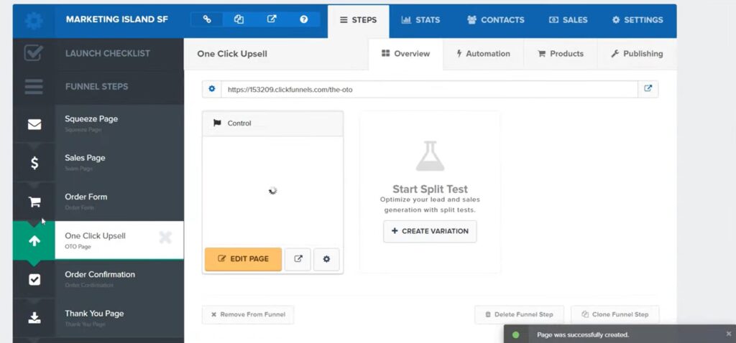The width and height of the screenshot is (736, 343).
Task: Click the up-arrow One Click Upsell icon
Action: click(x=34, y=241)
